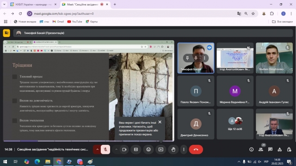The image size is (296, 166).
Task: Open the Карты bookmark
Action: [92, 22]
